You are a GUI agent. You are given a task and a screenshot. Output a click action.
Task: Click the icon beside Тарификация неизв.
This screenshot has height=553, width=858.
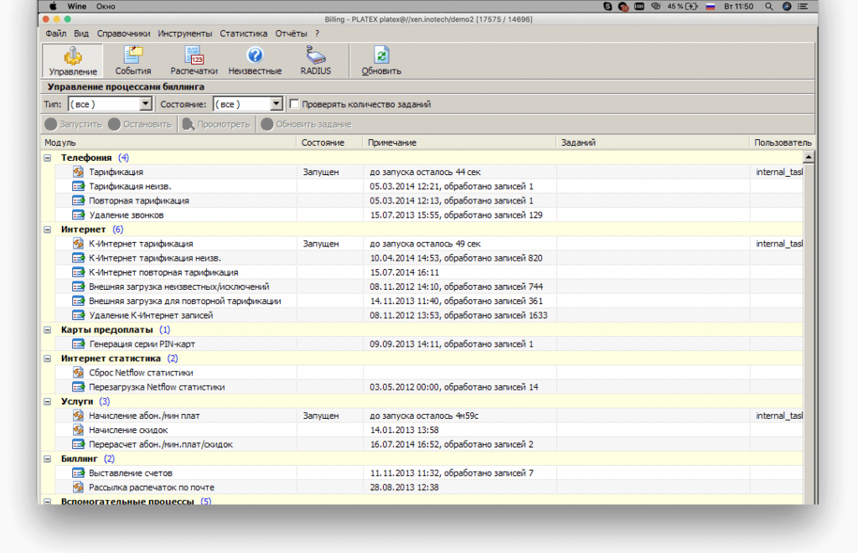(x=78, y=186)
